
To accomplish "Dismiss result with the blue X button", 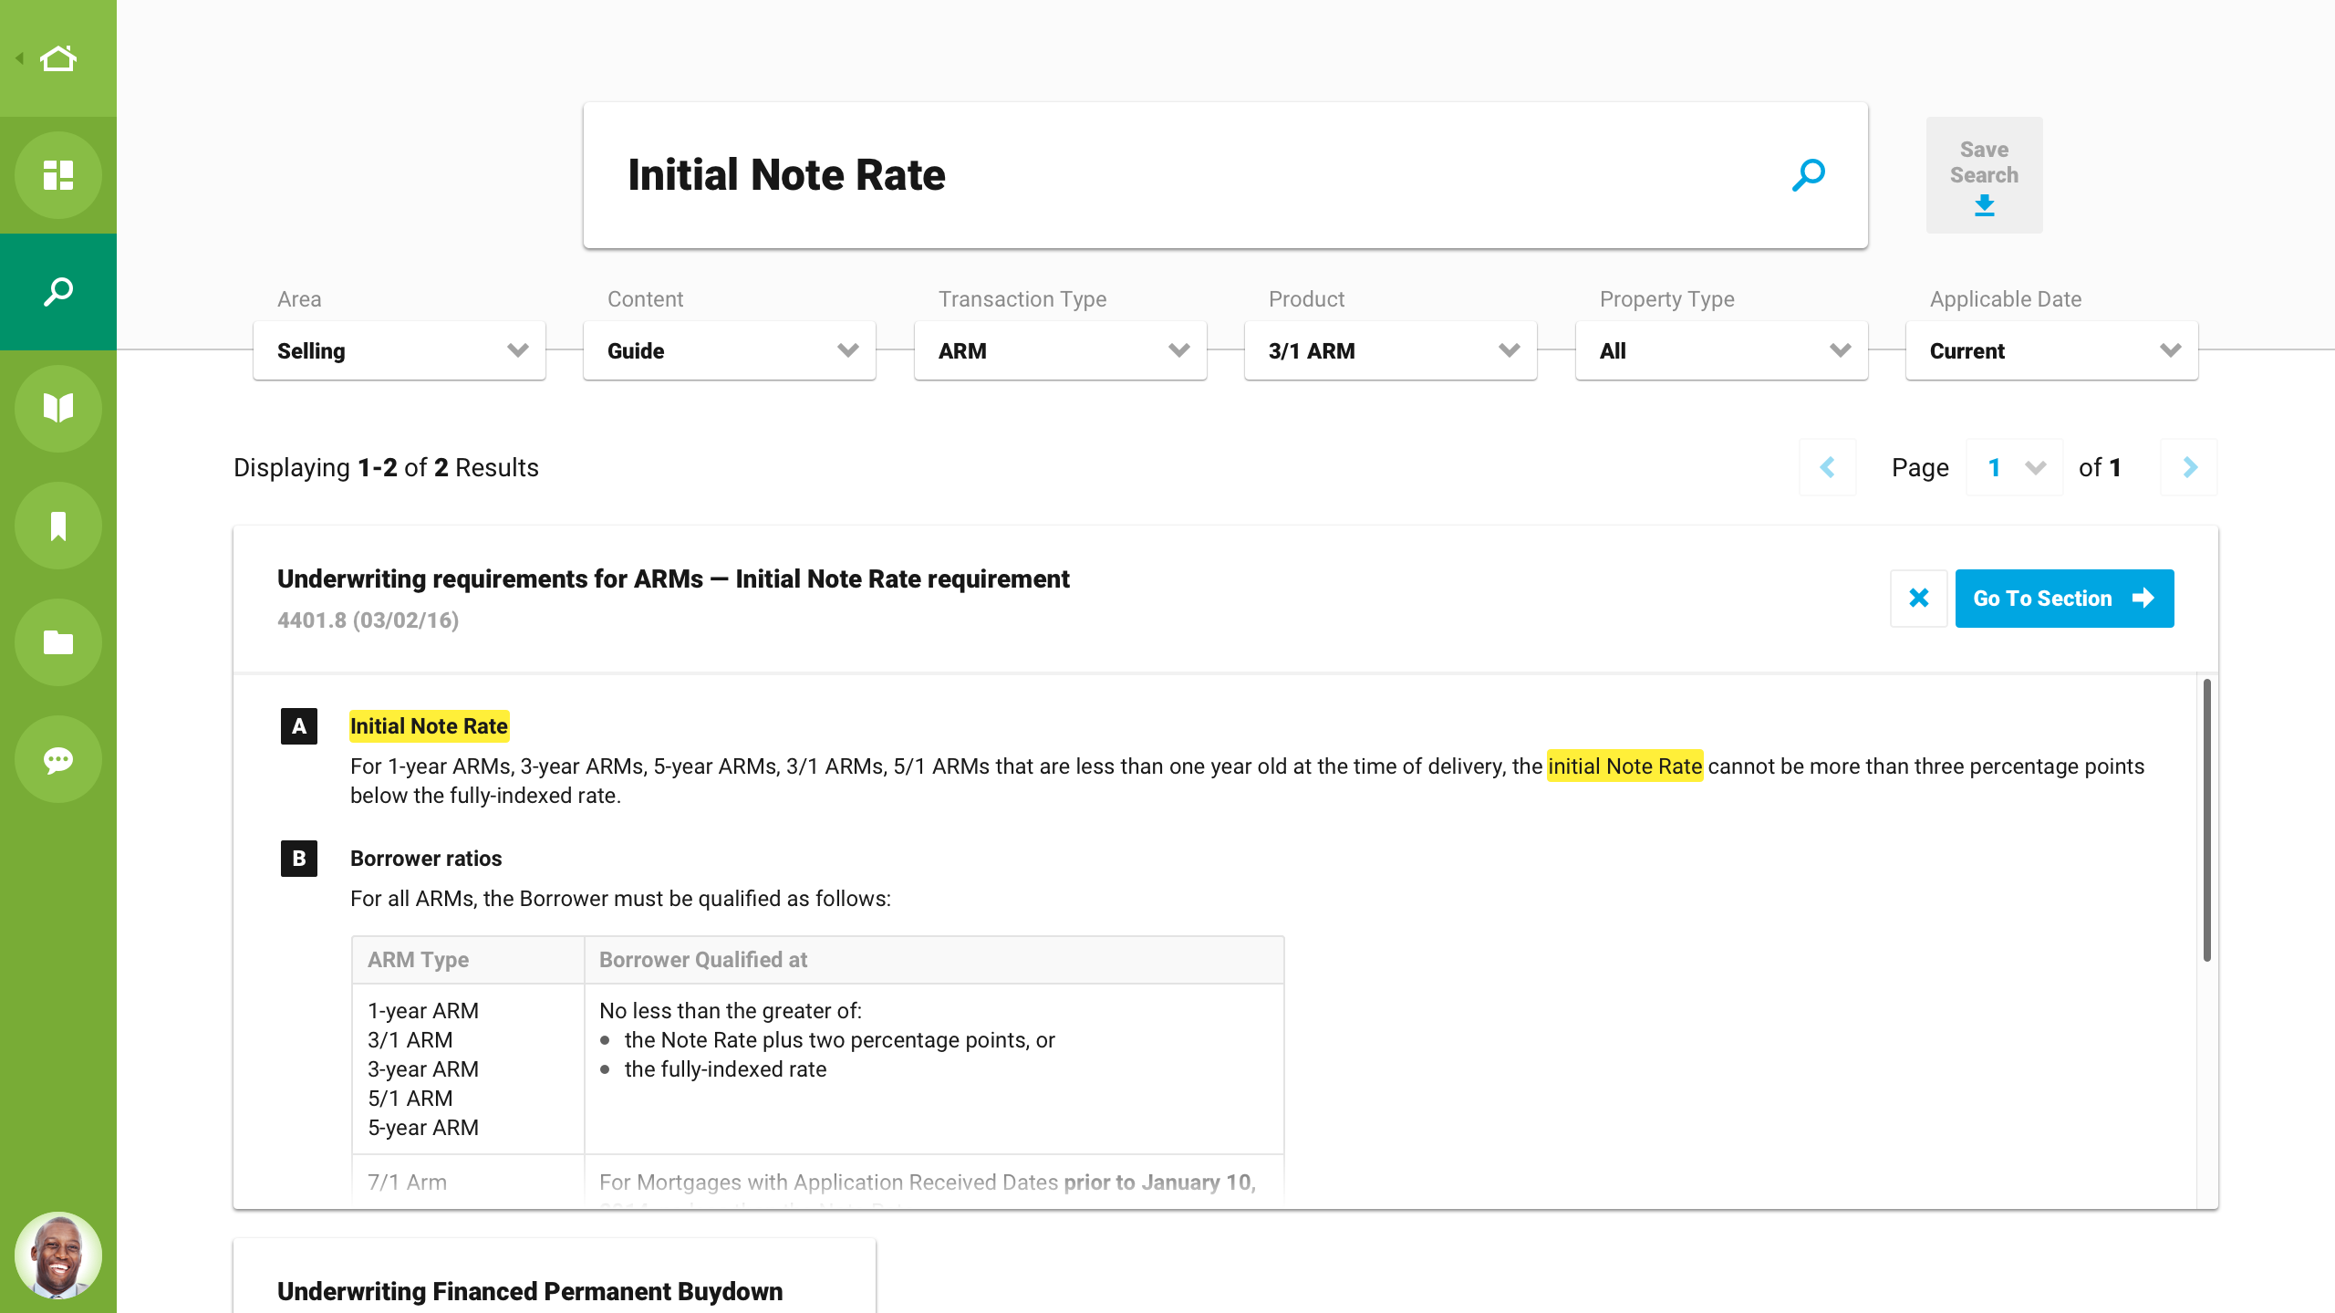I will click(1918, 599).
